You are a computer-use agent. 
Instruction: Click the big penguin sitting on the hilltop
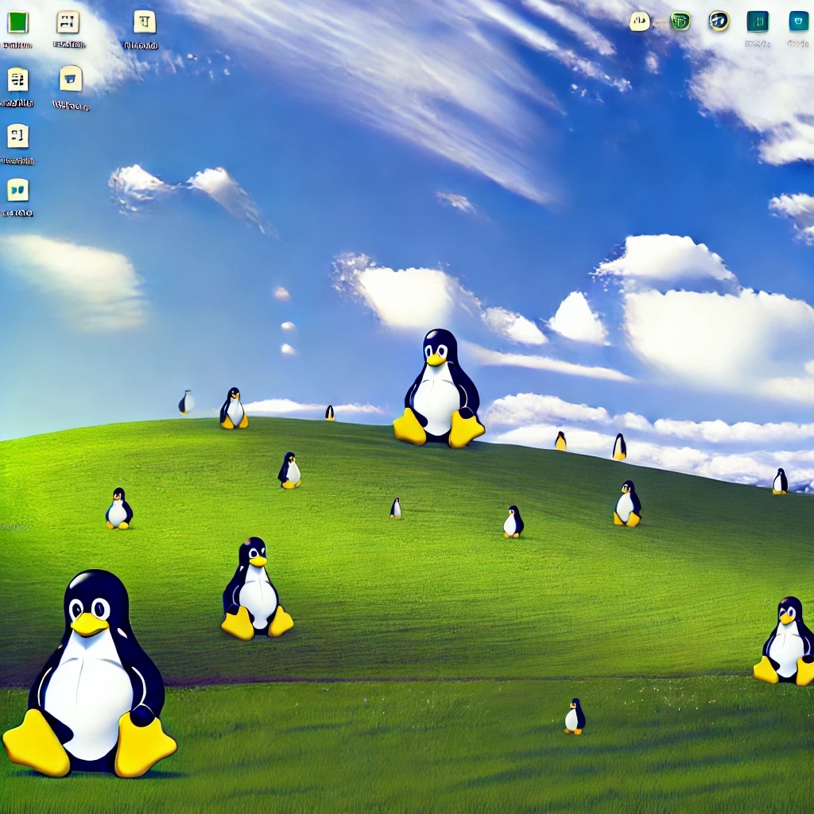pyautogui.click(x=439, y=390)
